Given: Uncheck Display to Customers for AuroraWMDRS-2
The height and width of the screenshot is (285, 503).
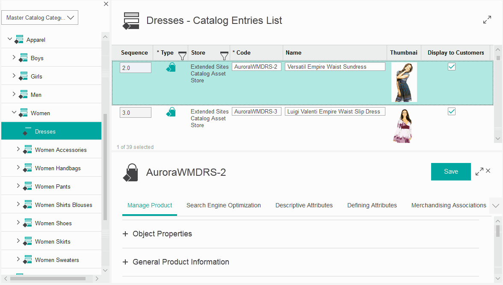Looking at the screenshot, I should coord(452,67).
